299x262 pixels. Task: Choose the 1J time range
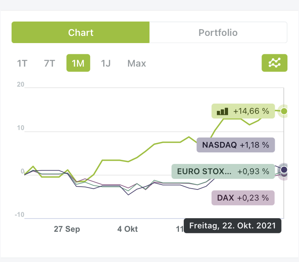(105, 63)
